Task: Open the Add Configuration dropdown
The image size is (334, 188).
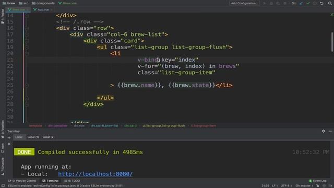Action: [244, 3]
